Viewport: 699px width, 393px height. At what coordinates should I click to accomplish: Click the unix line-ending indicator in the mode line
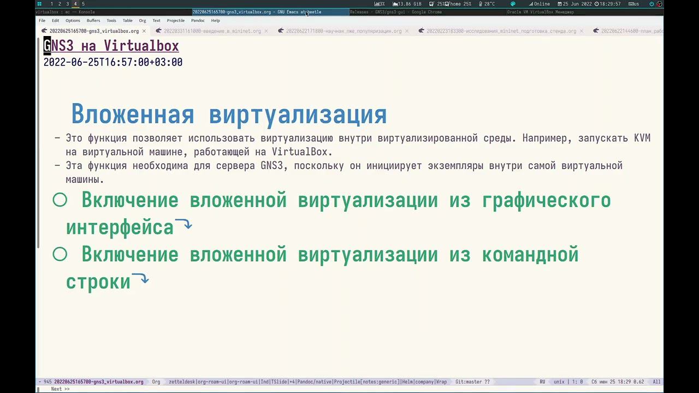point(559,382)
